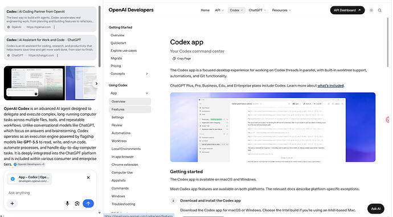Follow the "what's included" link
The image size is (393, 217).
click(x=330, y=85)
